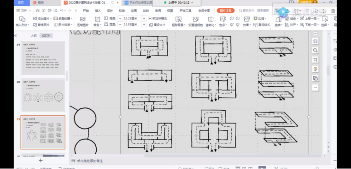The image size is (351, 169).
Task: Decrease width with the minus stepper
Action: pyautogui.click(x=120, y=24)
